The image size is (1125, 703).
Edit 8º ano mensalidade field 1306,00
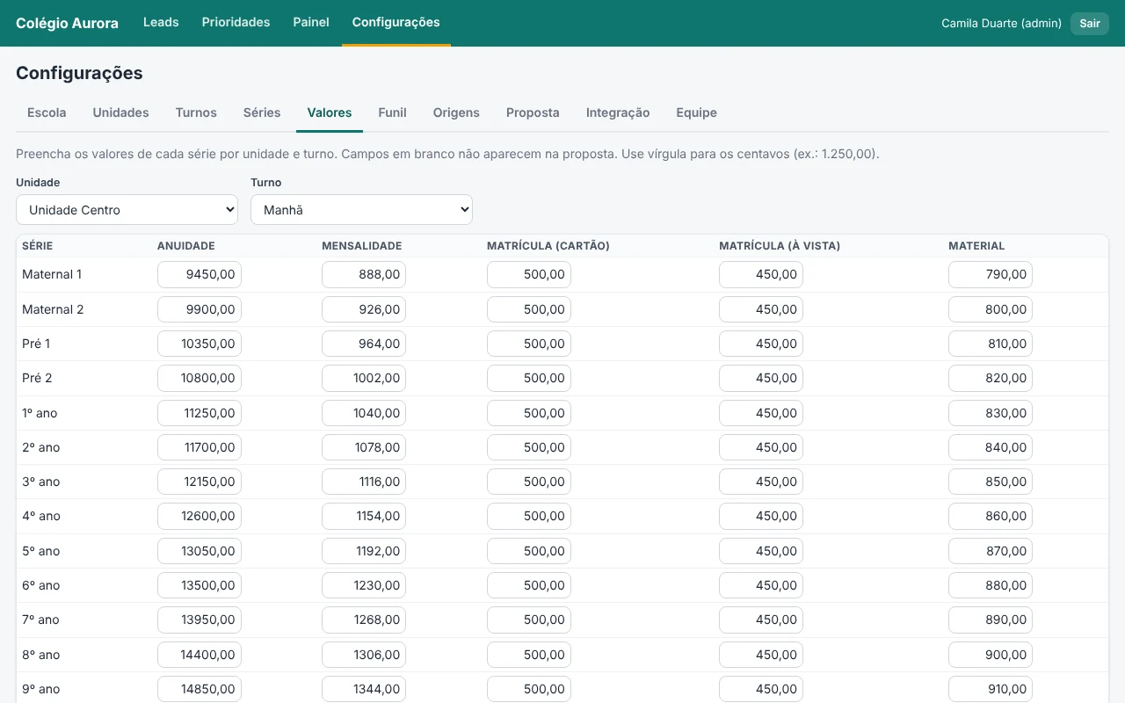pos(364,655)
